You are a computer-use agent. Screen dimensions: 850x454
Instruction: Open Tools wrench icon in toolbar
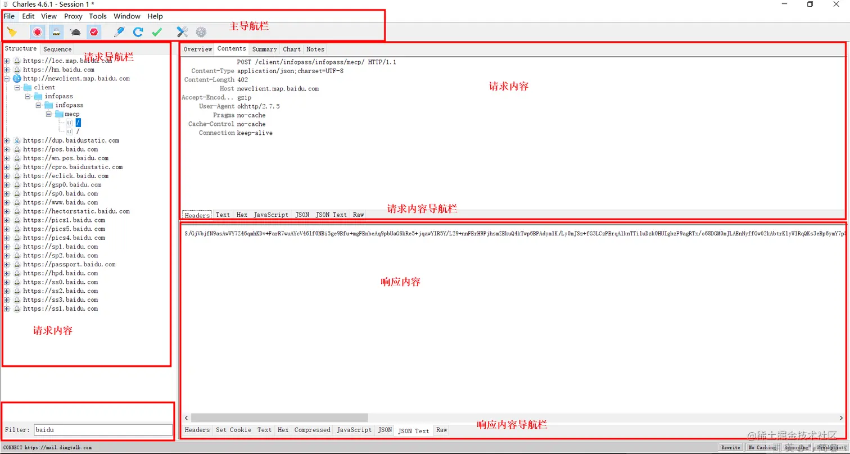[x=182, y=32]
